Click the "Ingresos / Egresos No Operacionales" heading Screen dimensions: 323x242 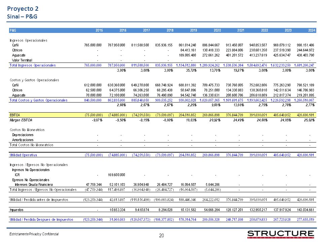(x=39, y=165)
